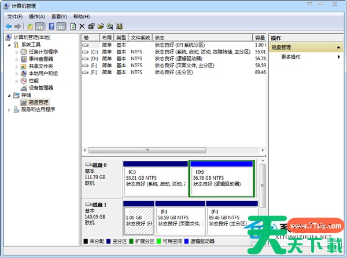Expand the 任务计划程序 tree node

[17, 52]
